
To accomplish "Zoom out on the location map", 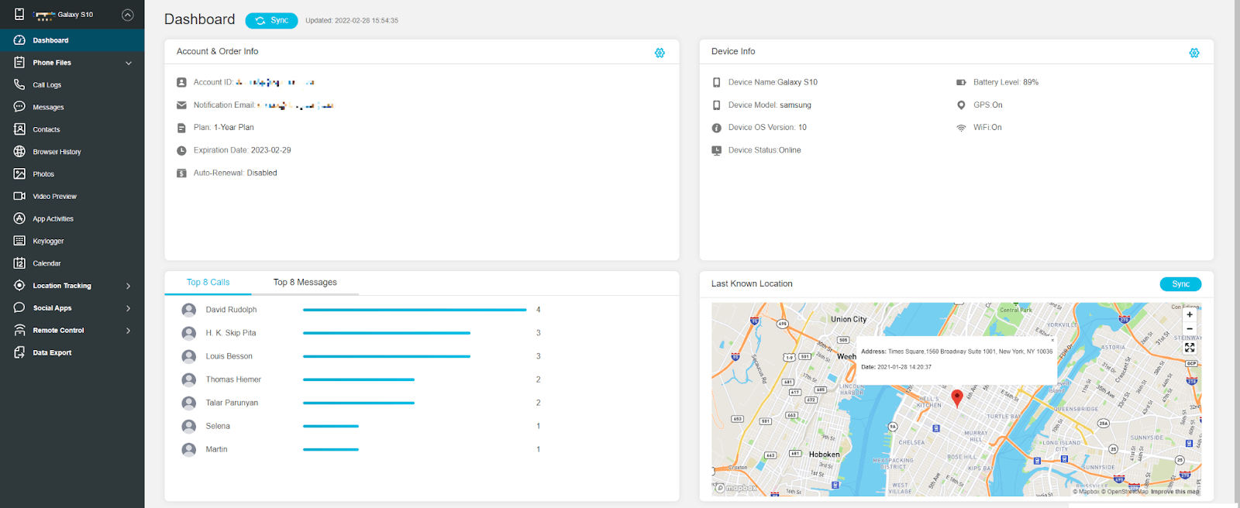I will click(x=1190, y=329).
